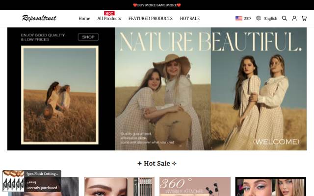Viewport: 314px width, 196px height.
Task: Click the HOT badge above All Products
Action: coord(109,13)
